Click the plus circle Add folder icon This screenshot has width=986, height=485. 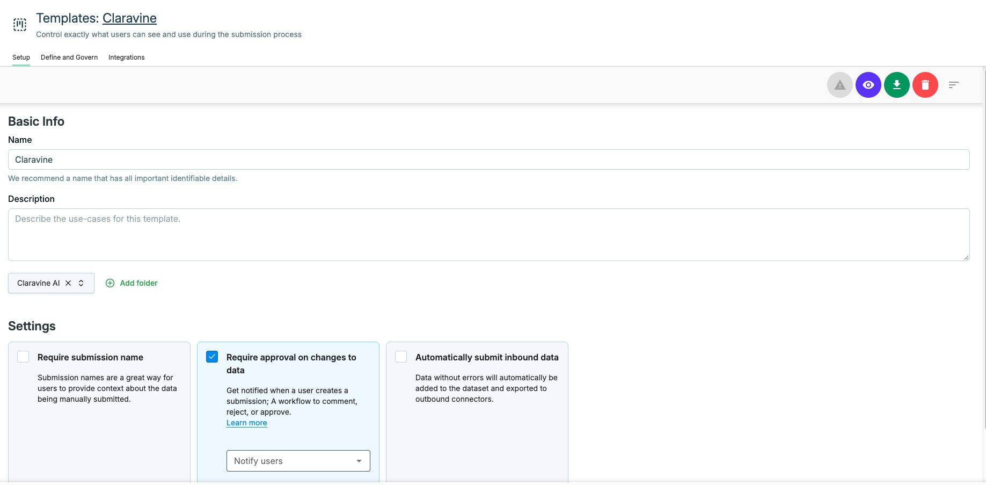110,283
